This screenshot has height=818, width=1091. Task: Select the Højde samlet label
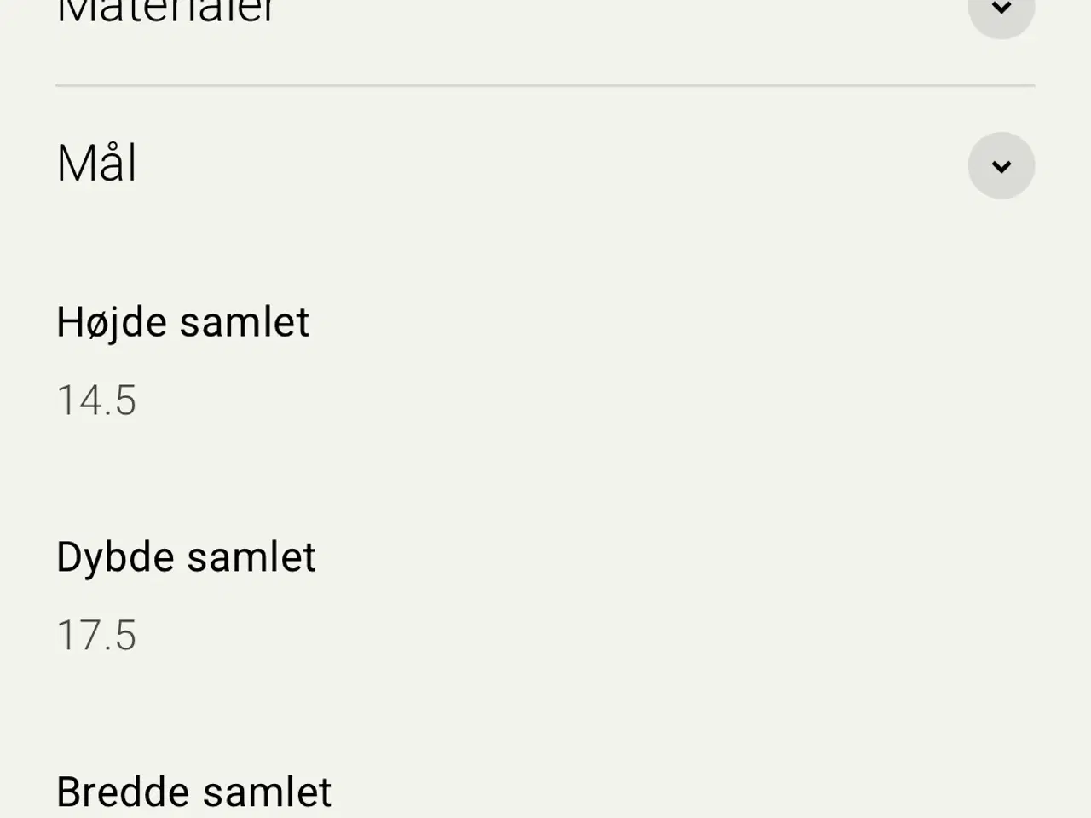click(x=182, y=322)
